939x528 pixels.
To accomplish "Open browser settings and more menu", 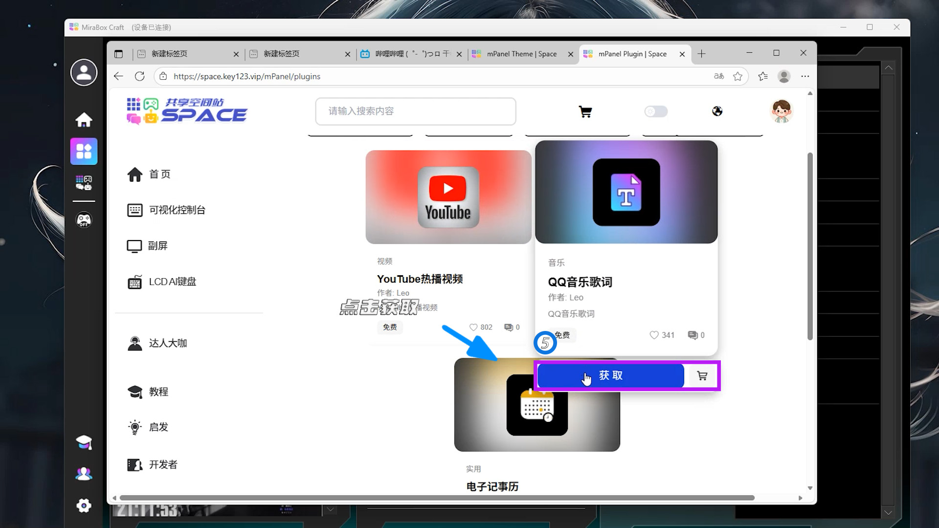I will click(x=805, y=76).
